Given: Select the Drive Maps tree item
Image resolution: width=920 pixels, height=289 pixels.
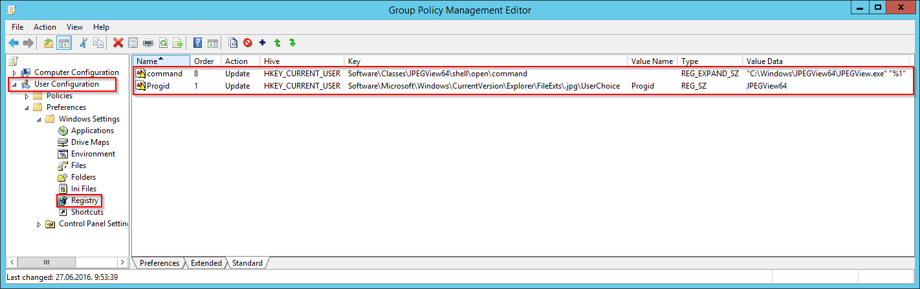Looking at the screenshot, I should (90, 142).
